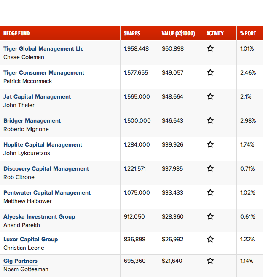Select manager name Noam Gottesman
The image size is (263, 280).
(26, 269)
